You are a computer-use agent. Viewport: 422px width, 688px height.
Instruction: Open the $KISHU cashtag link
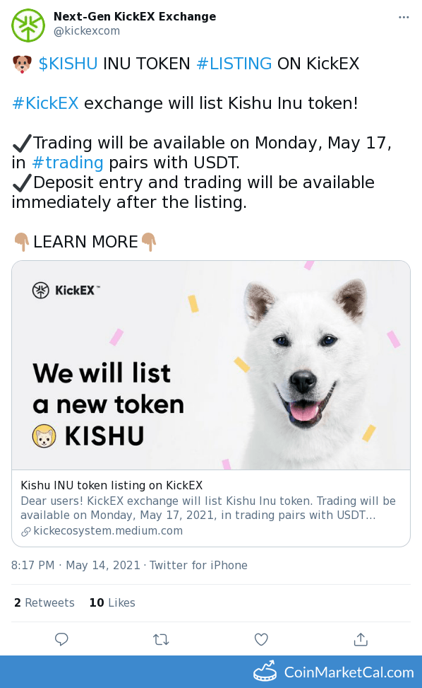coord(67,64)
